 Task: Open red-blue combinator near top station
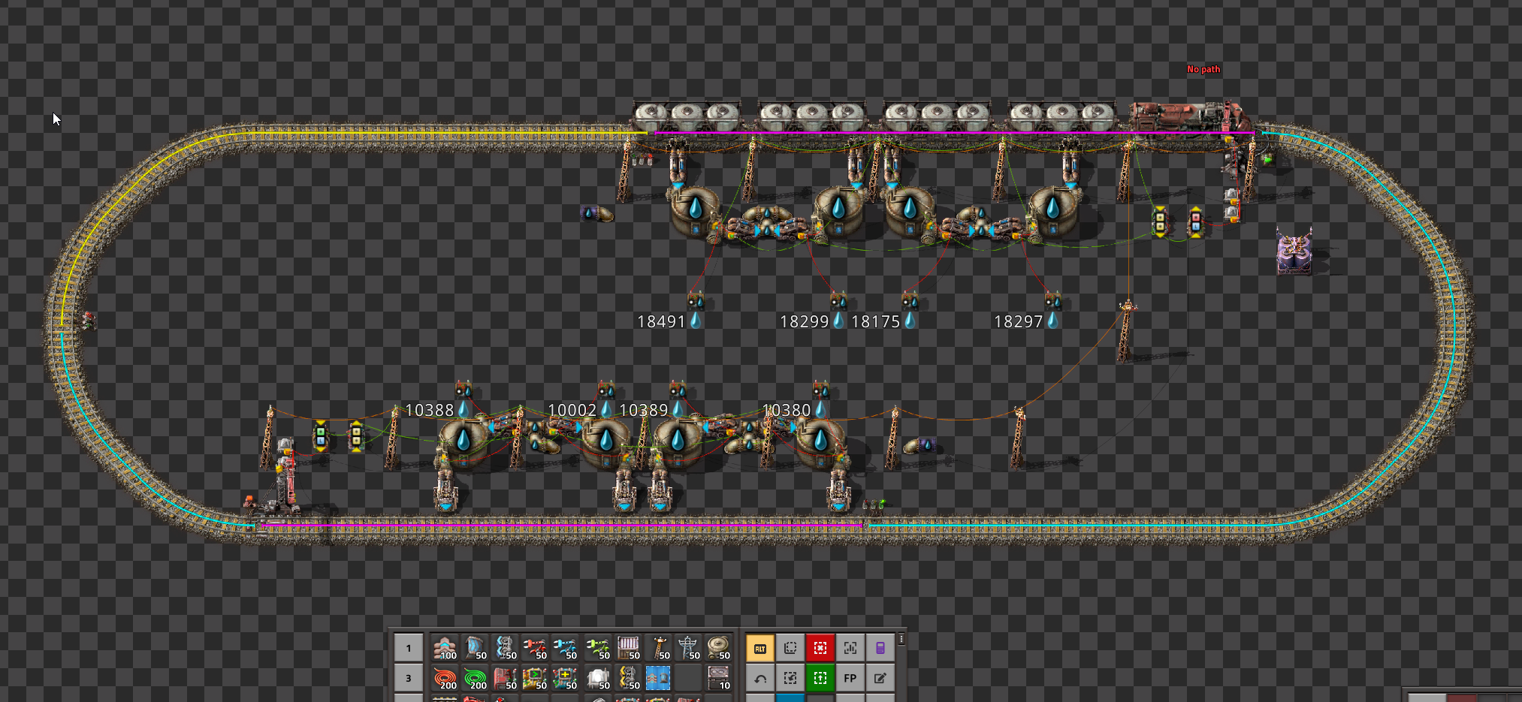(x=1195, y=222)
